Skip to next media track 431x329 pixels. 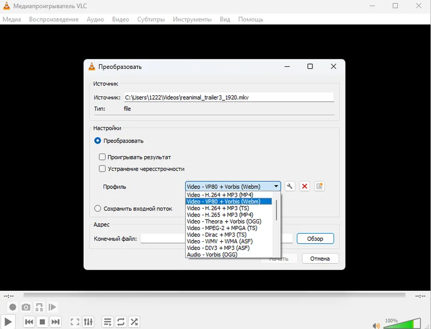55,321
